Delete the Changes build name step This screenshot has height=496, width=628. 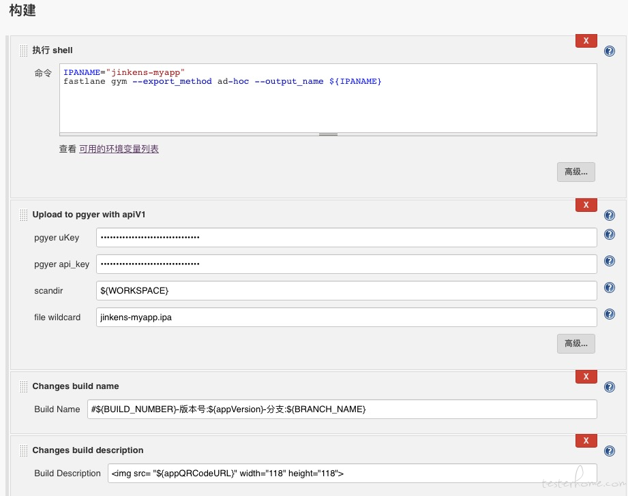(x=586, y=377)
